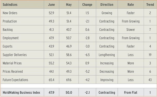Image resolution: width=157 pixels, height=97 pixels.
Task: Select the New Orders row label
Action: tap(10, 13)
